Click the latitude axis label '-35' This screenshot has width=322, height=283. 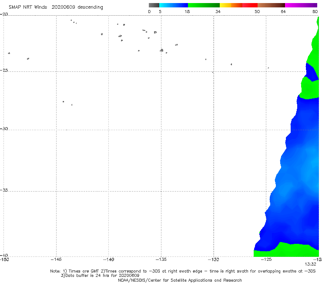pos(4,190)
